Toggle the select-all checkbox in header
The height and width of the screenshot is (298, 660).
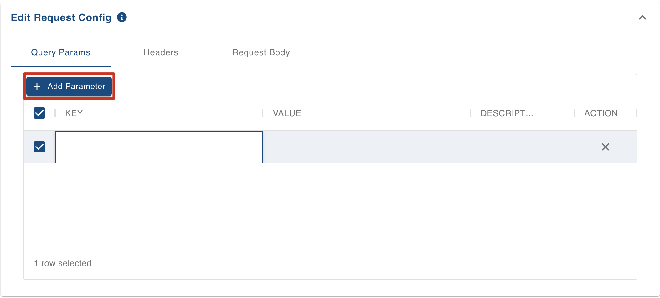point(39,113)
